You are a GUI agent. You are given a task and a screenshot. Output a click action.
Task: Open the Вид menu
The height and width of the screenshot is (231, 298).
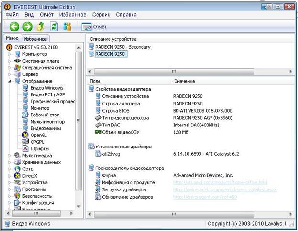click(x=29, y=15)
